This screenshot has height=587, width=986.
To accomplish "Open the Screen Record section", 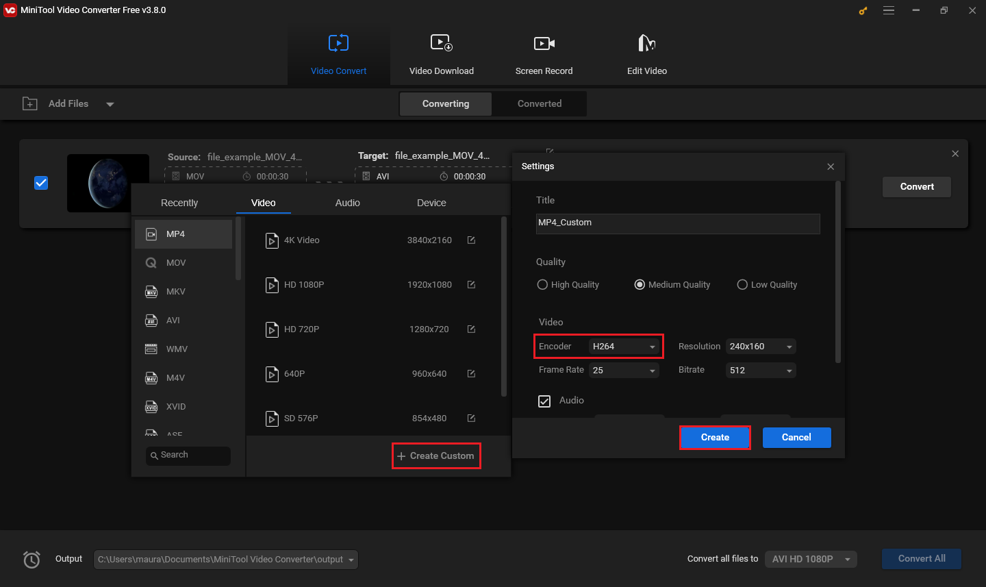I will 544,55.
